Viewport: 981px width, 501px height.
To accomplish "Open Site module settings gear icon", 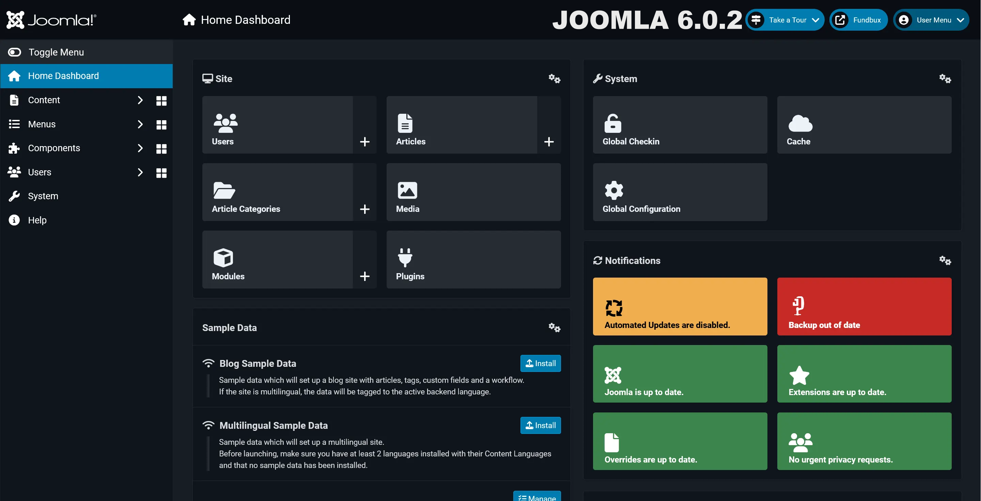I will (x=554, y=79).
